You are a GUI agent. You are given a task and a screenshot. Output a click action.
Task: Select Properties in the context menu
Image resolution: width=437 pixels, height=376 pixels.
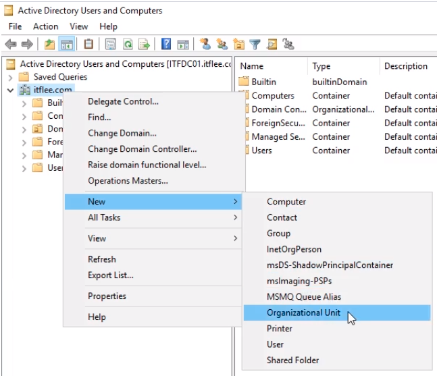tap(107, 296)
